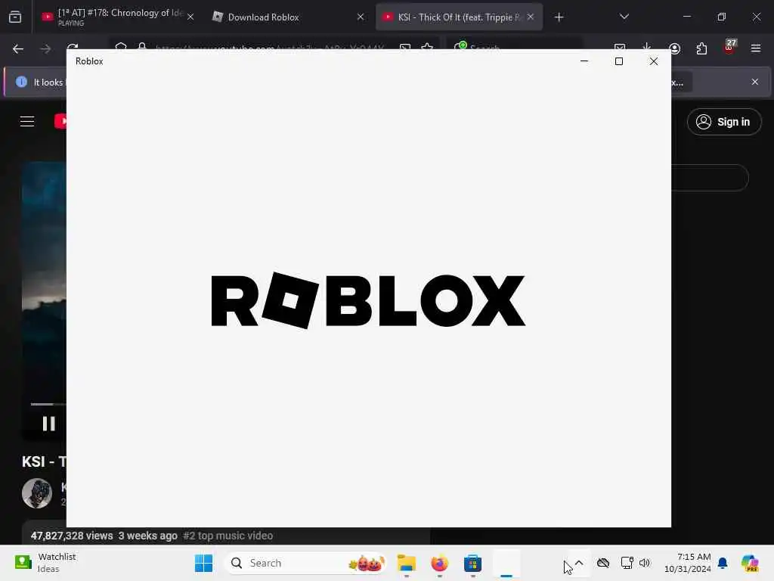
Task: Minimize the Roblox window
Action: [x=584, y=61]
